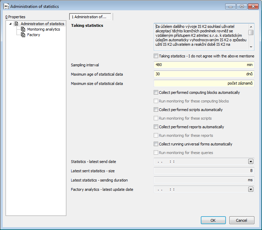Click the Monitoring analytics page icon
262x230 pixels.
[x=23, y=29]
